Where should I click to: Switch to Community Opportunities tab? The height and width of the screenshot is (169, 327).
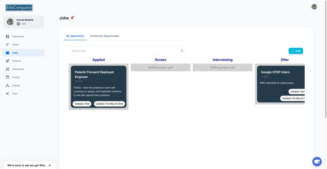(105, 36)
